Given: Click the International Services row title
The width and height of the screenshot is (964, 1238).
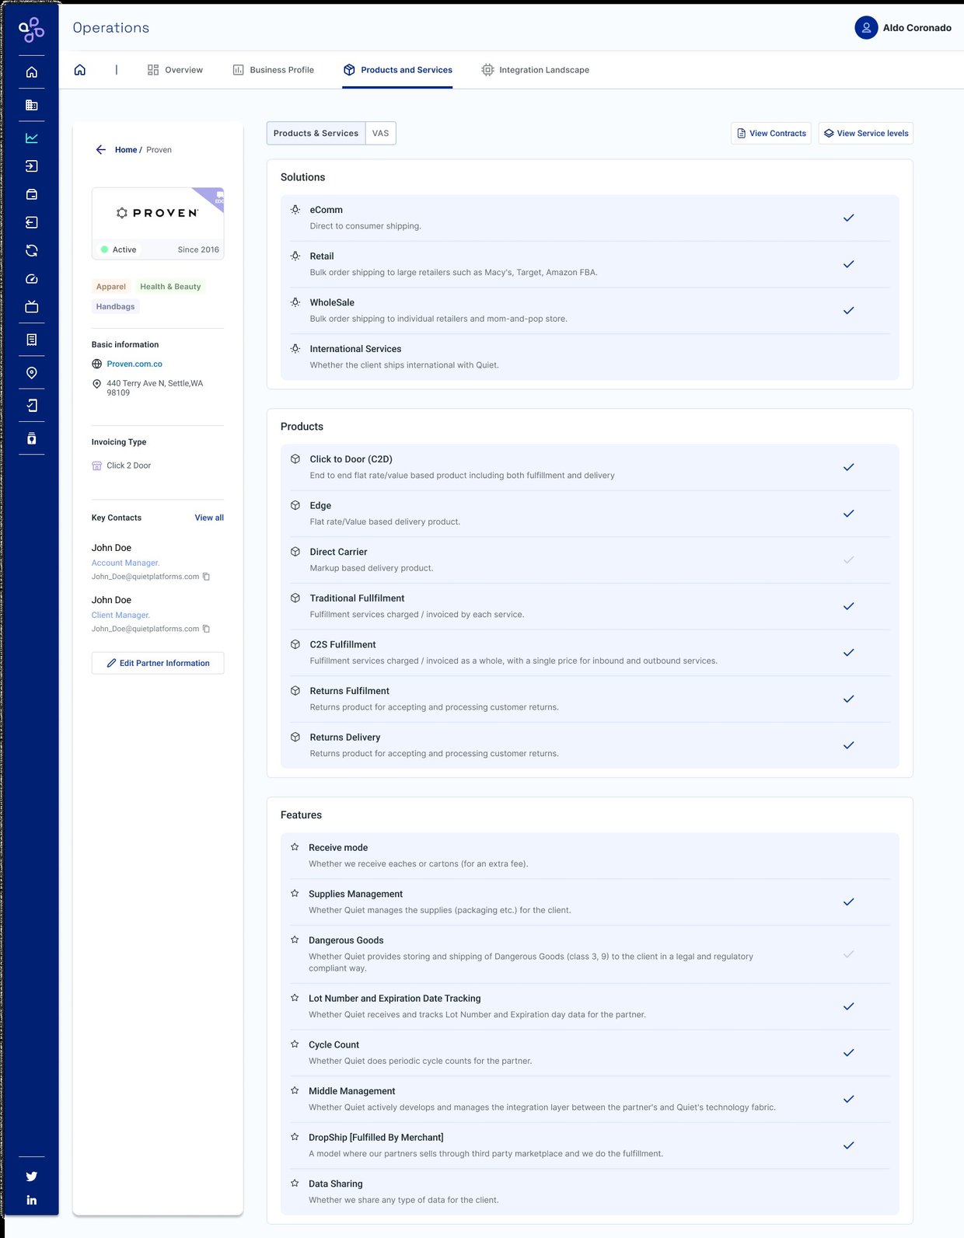Looking at the screenshot, I should pos(355,349).
